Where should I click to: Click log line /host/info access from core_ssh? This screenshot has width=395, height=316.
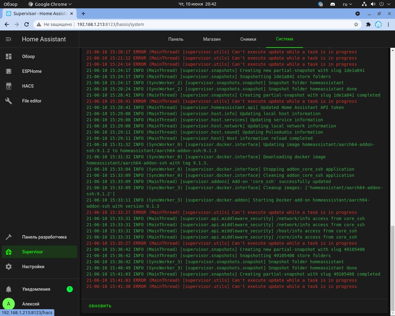pos(222,231)
